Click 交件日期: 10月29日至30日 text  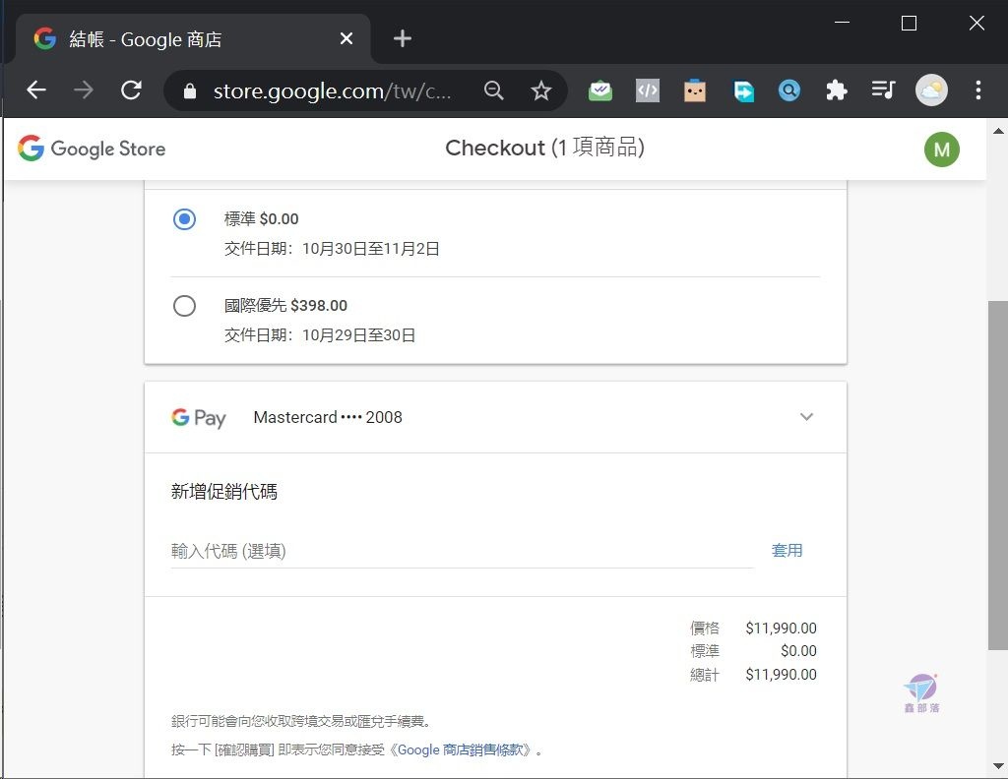(x=320, y=335)
